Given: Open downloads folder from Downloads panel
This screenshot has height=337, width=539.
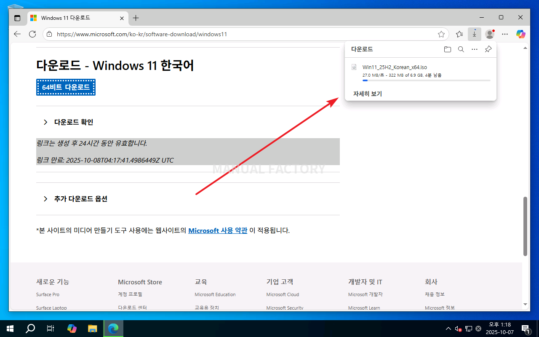Looking at the screenshot, I should [x=447, y=49].
